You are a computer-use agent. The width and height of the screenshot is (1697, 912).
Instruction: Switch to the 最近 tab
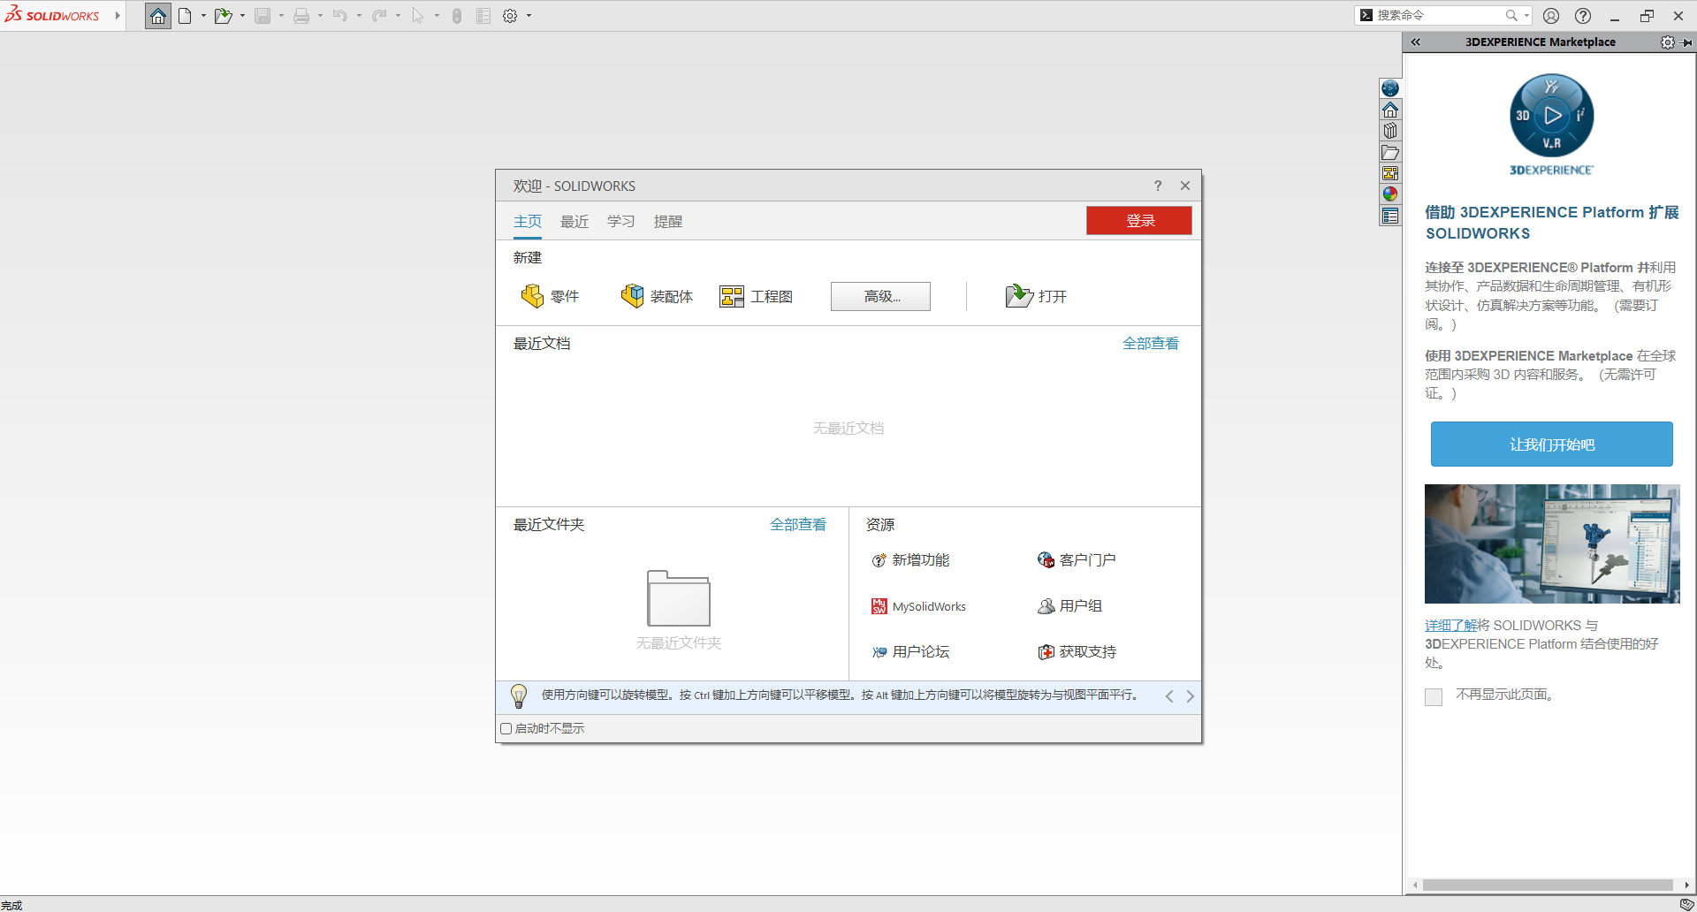574,221
